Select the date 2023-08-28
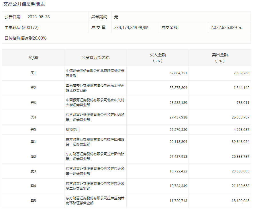This screenshot has height=210, width=253. pos(39,17)
